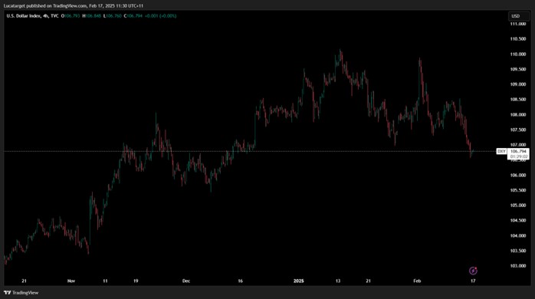Click the 4h interval label
Viewport: 535px width, 299px height.
[x=46, y=15]
